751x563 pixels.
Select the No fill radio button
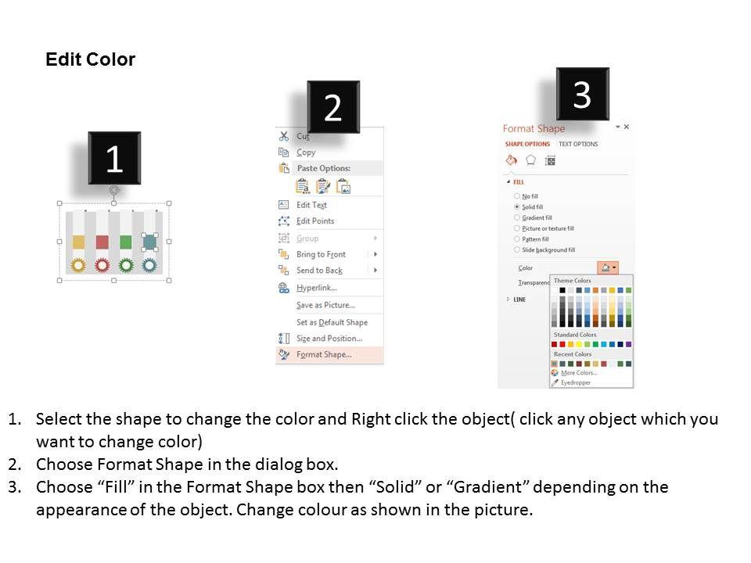click(x=517, y=196)
